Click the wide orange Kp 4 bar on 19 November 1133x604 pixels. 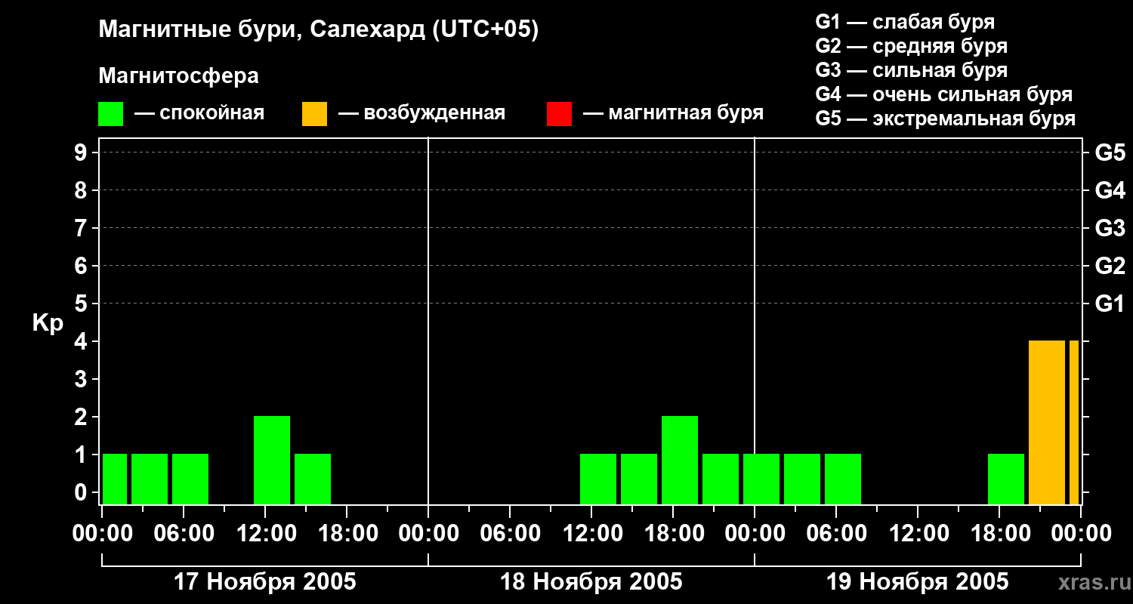coord(1047,422)
